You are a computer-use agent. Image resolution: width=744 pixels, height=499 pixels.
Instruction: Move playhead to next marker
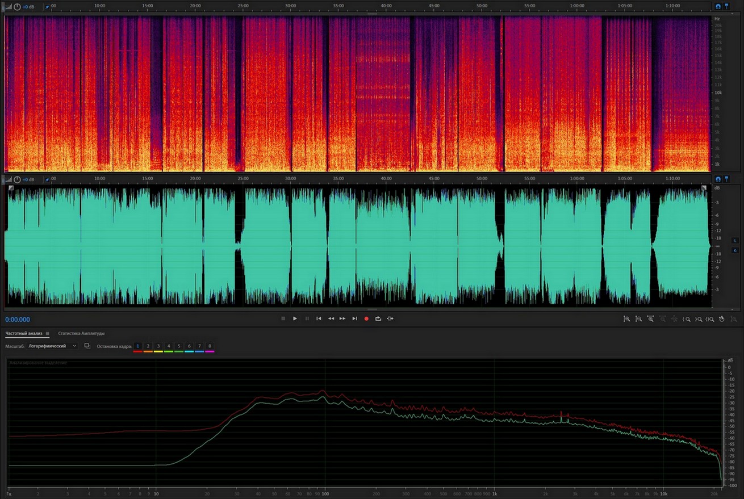tap(354, 318)
